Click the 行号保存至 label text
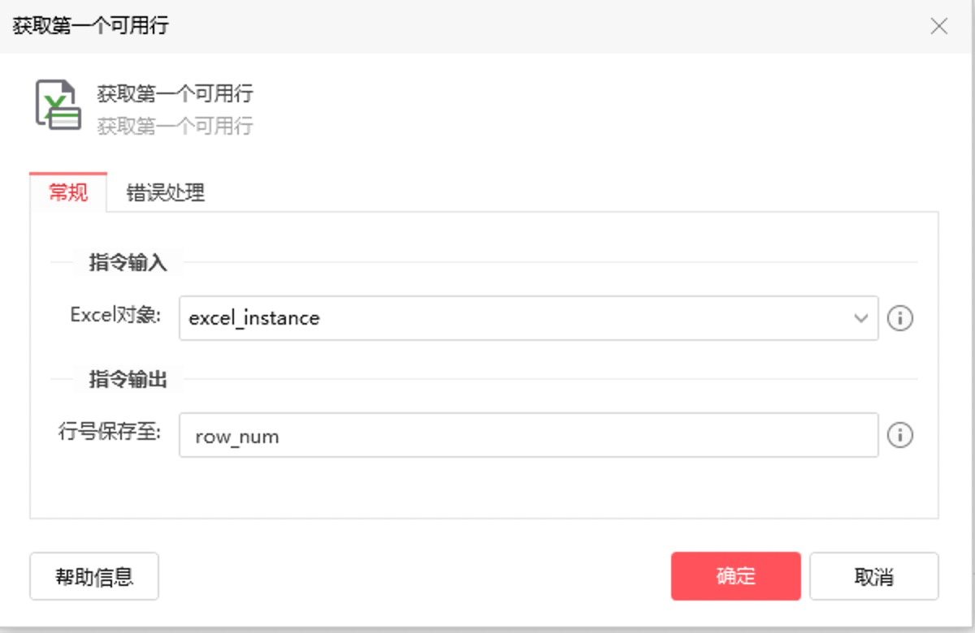975x633 pixels. pyautogui.click(x=110, y=433)
